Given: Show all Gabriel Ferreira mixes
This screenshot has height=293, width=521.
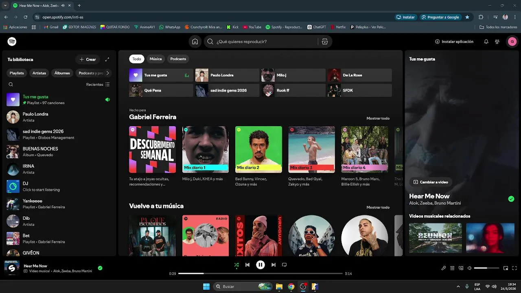Looking at the screenshot, I should click(378, 118).
